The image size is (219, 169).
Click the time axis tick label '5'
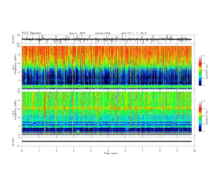(108, 151)
